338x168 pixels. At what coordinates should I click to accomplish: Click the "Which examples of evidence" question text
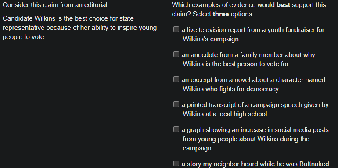click(x=249, y=10)
